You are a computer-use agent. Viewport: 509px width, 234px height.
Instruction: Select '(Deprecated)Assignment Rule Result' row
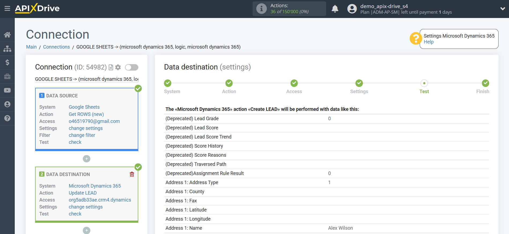[326, 174]
